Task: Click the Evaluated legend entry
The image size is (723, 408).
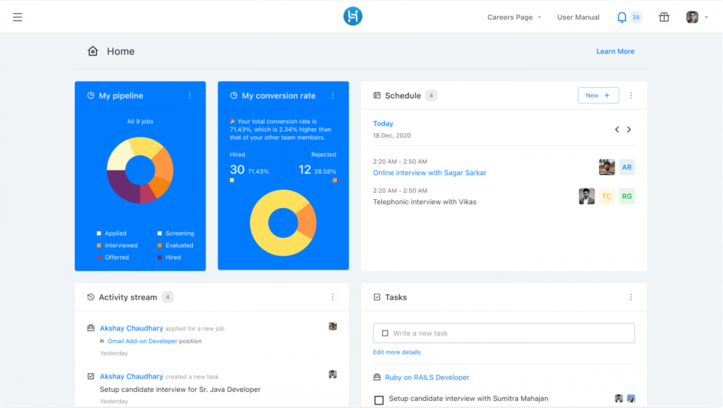Action: tap(175, 245)
